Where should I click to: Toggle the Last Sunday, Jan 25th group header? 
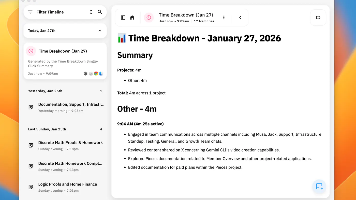tap(65, 129)
